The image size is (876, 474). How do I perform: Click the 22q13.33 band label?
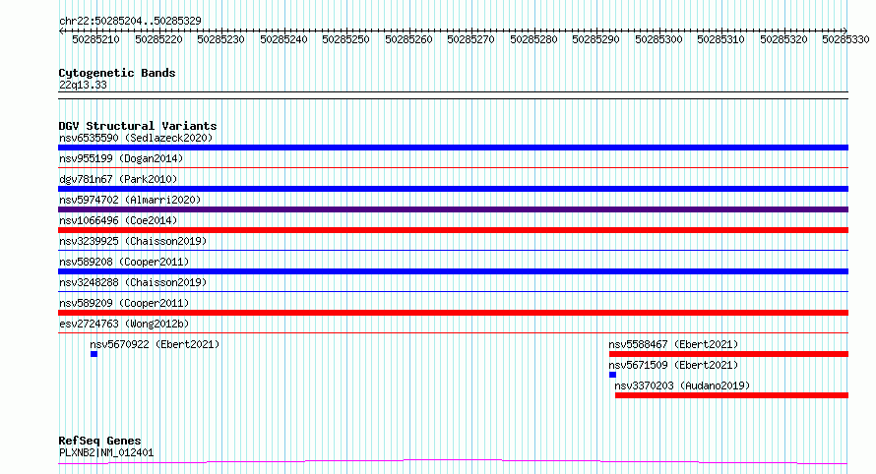(83, 85)
